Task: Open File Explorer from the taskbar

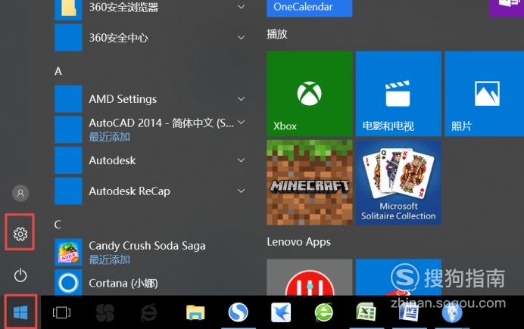Action: 195,312
